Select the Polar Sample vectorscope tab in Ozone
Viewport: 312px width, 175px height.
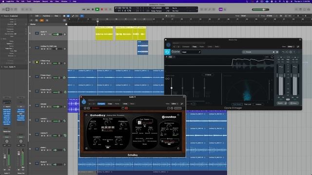(236, 104)
